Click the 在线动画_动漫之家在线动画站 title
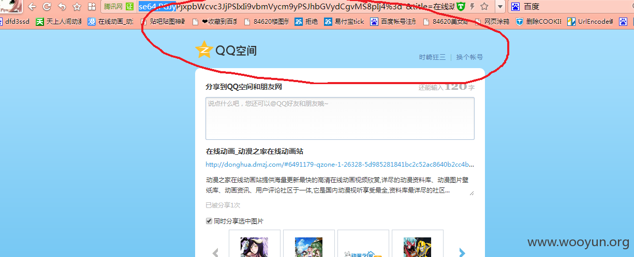The width and height of the screenshot is (634, 257). 255,151
